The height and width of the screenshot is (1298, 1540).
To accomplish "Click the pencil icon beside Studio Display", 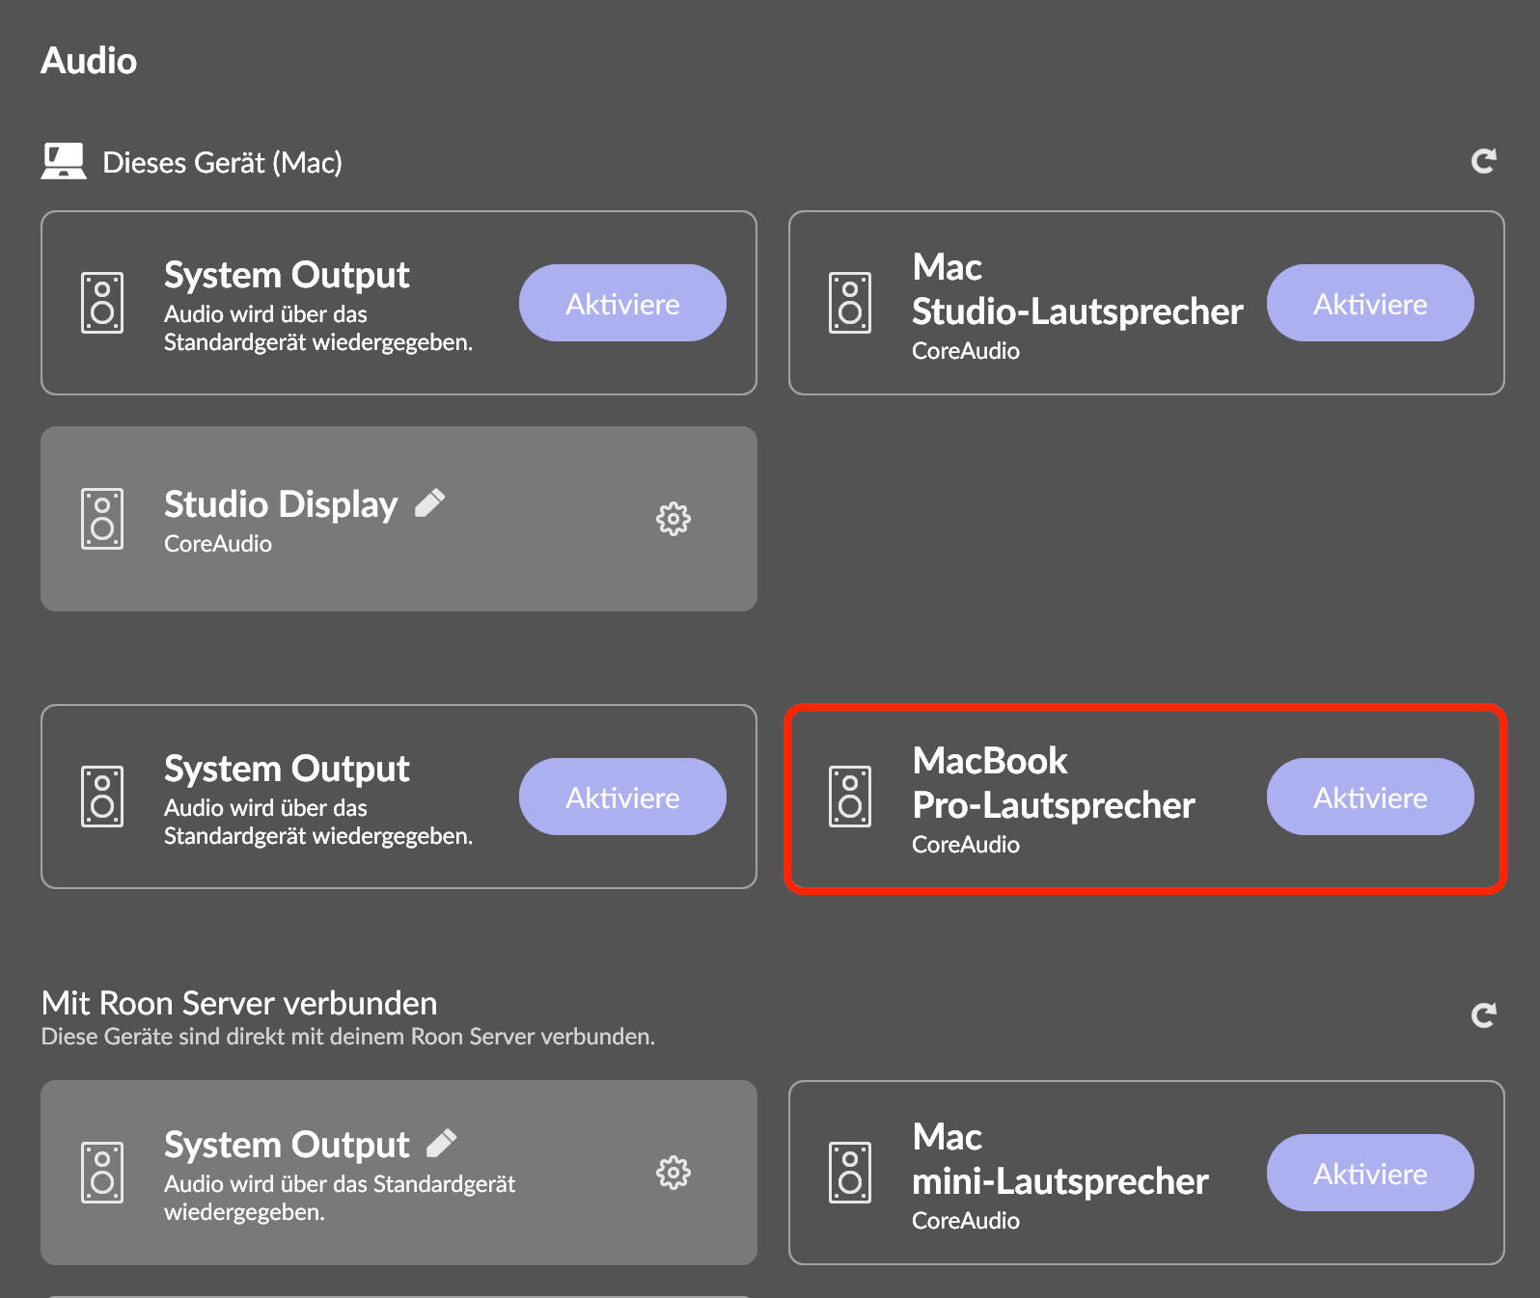I will pyautogui.click(x=430, y=502).
